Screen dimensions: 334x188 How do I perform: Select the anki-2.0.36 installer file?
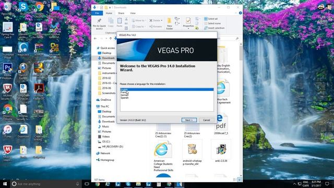click(x=221, y=151)
